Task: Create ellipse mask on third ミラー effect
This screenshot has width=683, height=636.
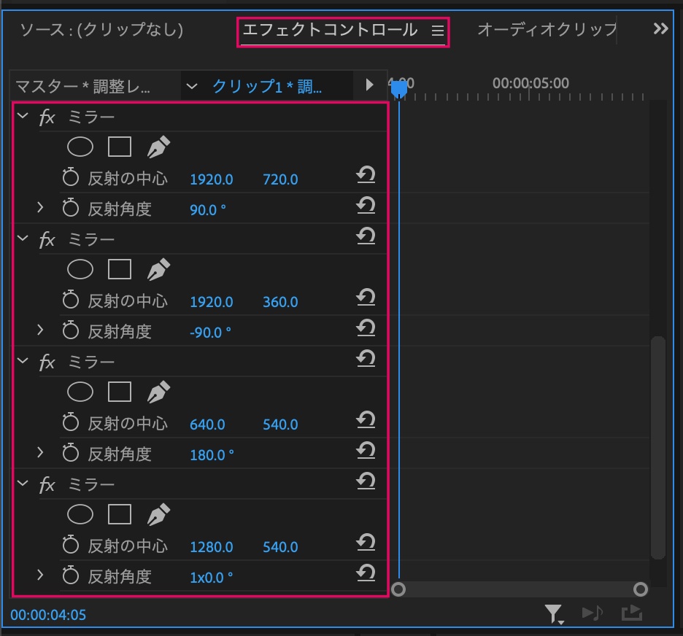Action: [x=80, y=392]
